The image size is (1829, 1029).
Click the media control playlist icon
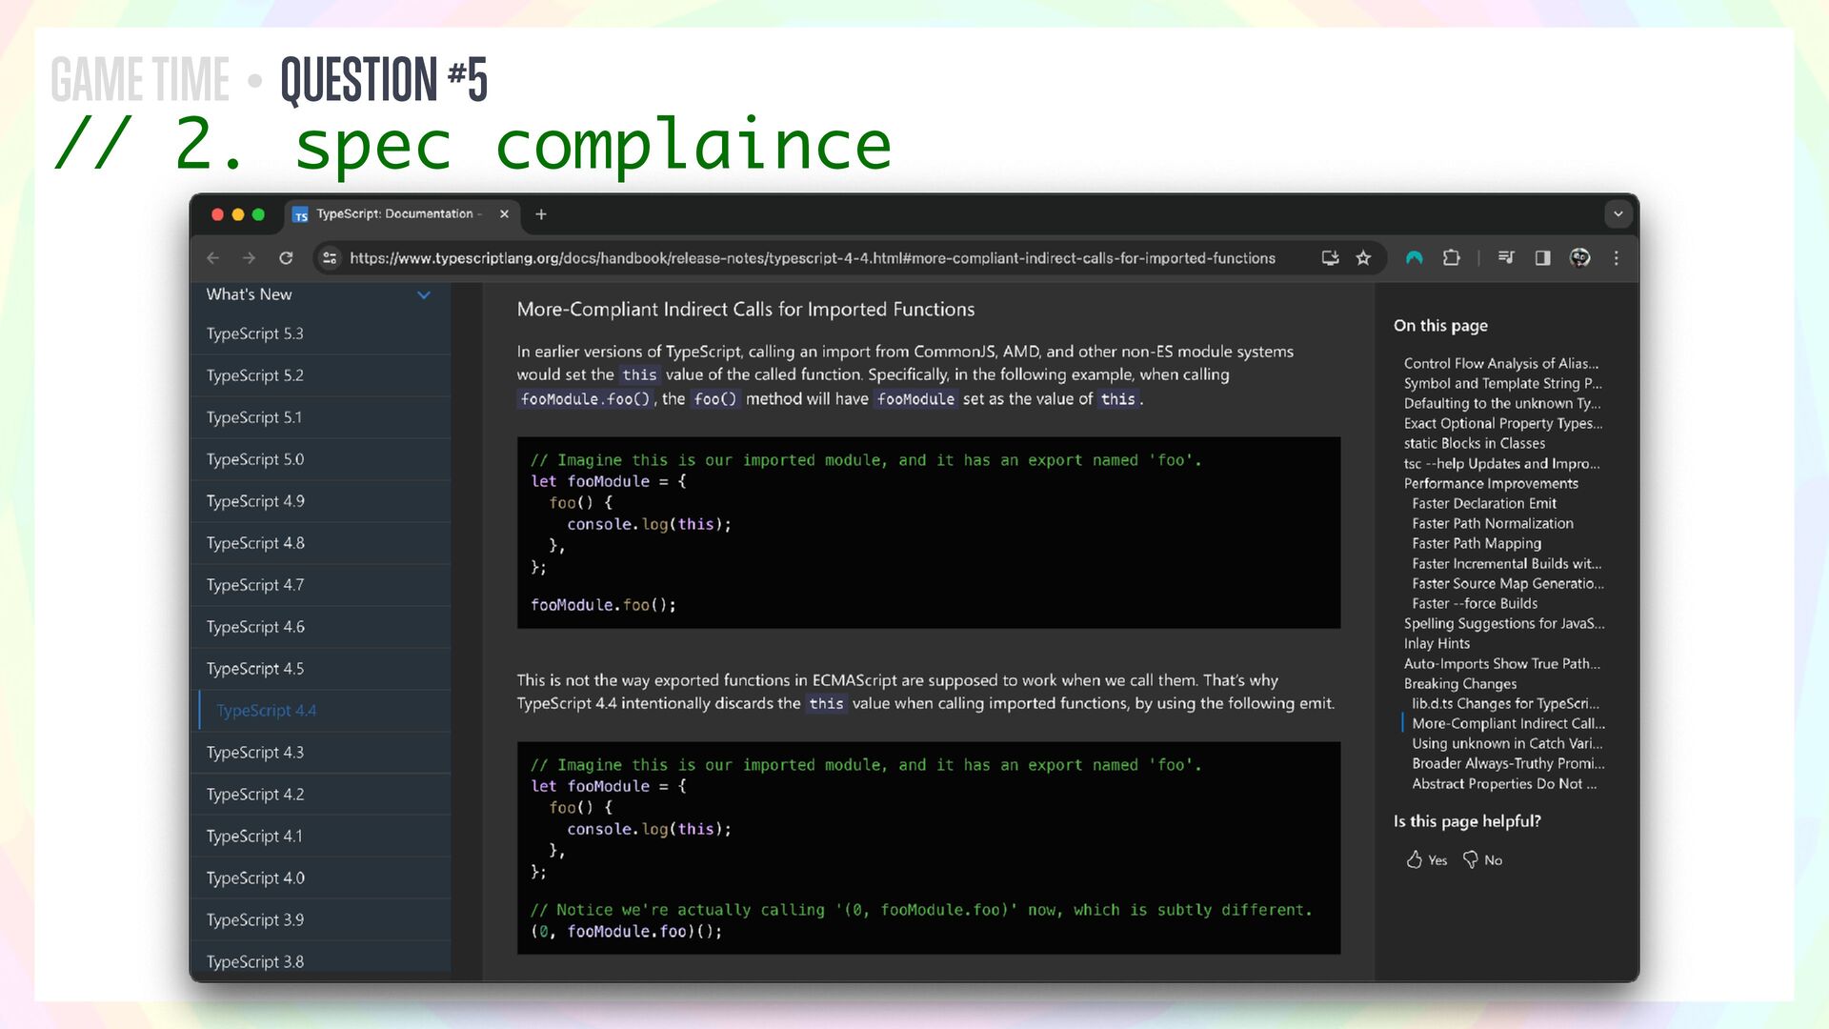click(1506, 258)
